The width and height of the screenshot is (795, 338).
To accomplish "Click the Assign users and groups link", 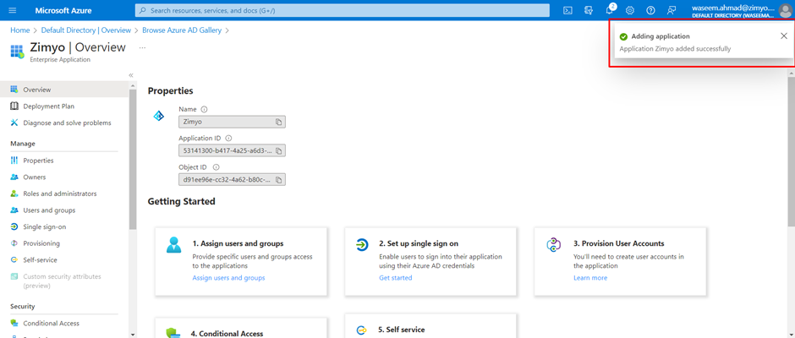I will coord(228,278).
